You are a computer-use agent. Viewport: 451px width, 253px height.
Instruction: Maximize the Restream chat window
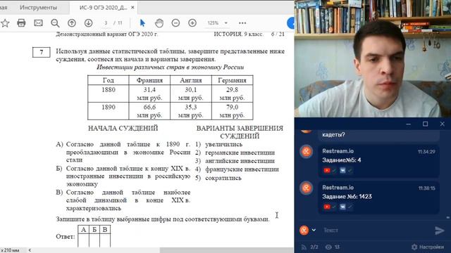tap(426, 124)
